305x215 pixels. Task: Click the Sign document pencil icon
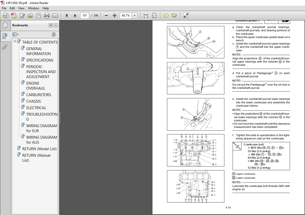tap(22, 16)
